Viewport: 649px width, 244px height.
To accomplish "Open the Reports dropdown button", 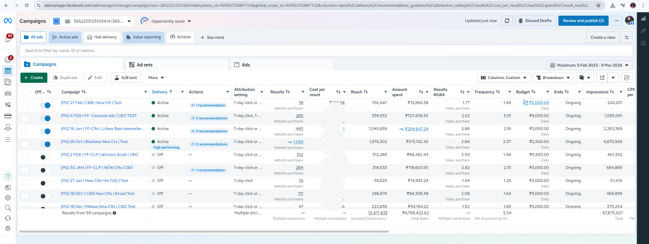I will pos(585,78).
